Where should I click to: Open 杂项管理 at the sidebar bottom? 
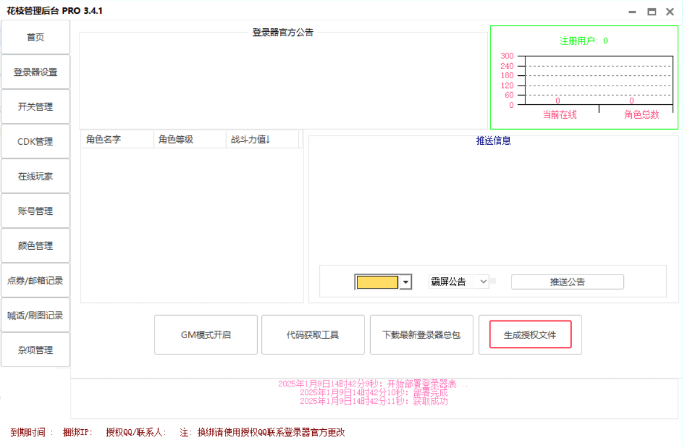35,349
